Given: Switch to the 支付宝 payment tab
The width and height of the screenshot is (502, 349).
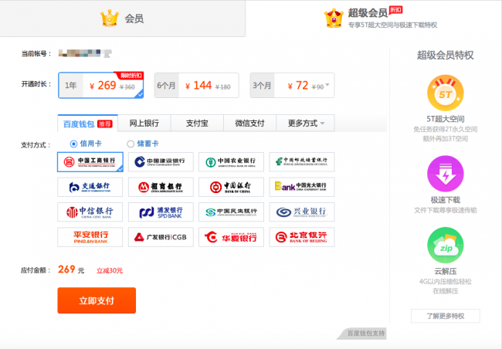Looking at the screenshot, I should (197, 124).
